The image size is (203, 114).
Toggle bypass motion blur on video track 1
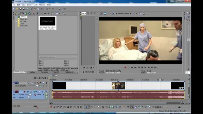[28, 83]
